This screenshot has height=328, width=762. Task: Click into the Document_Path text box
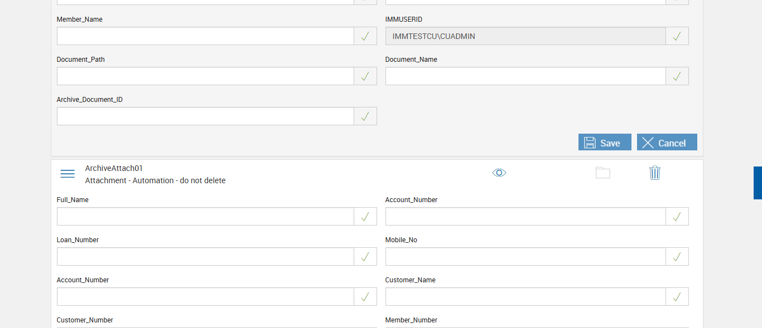(x=205, y=76)
